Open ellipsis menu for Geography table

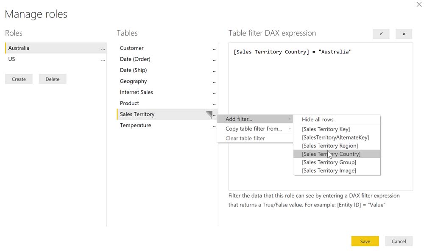[x=215, y=82]
